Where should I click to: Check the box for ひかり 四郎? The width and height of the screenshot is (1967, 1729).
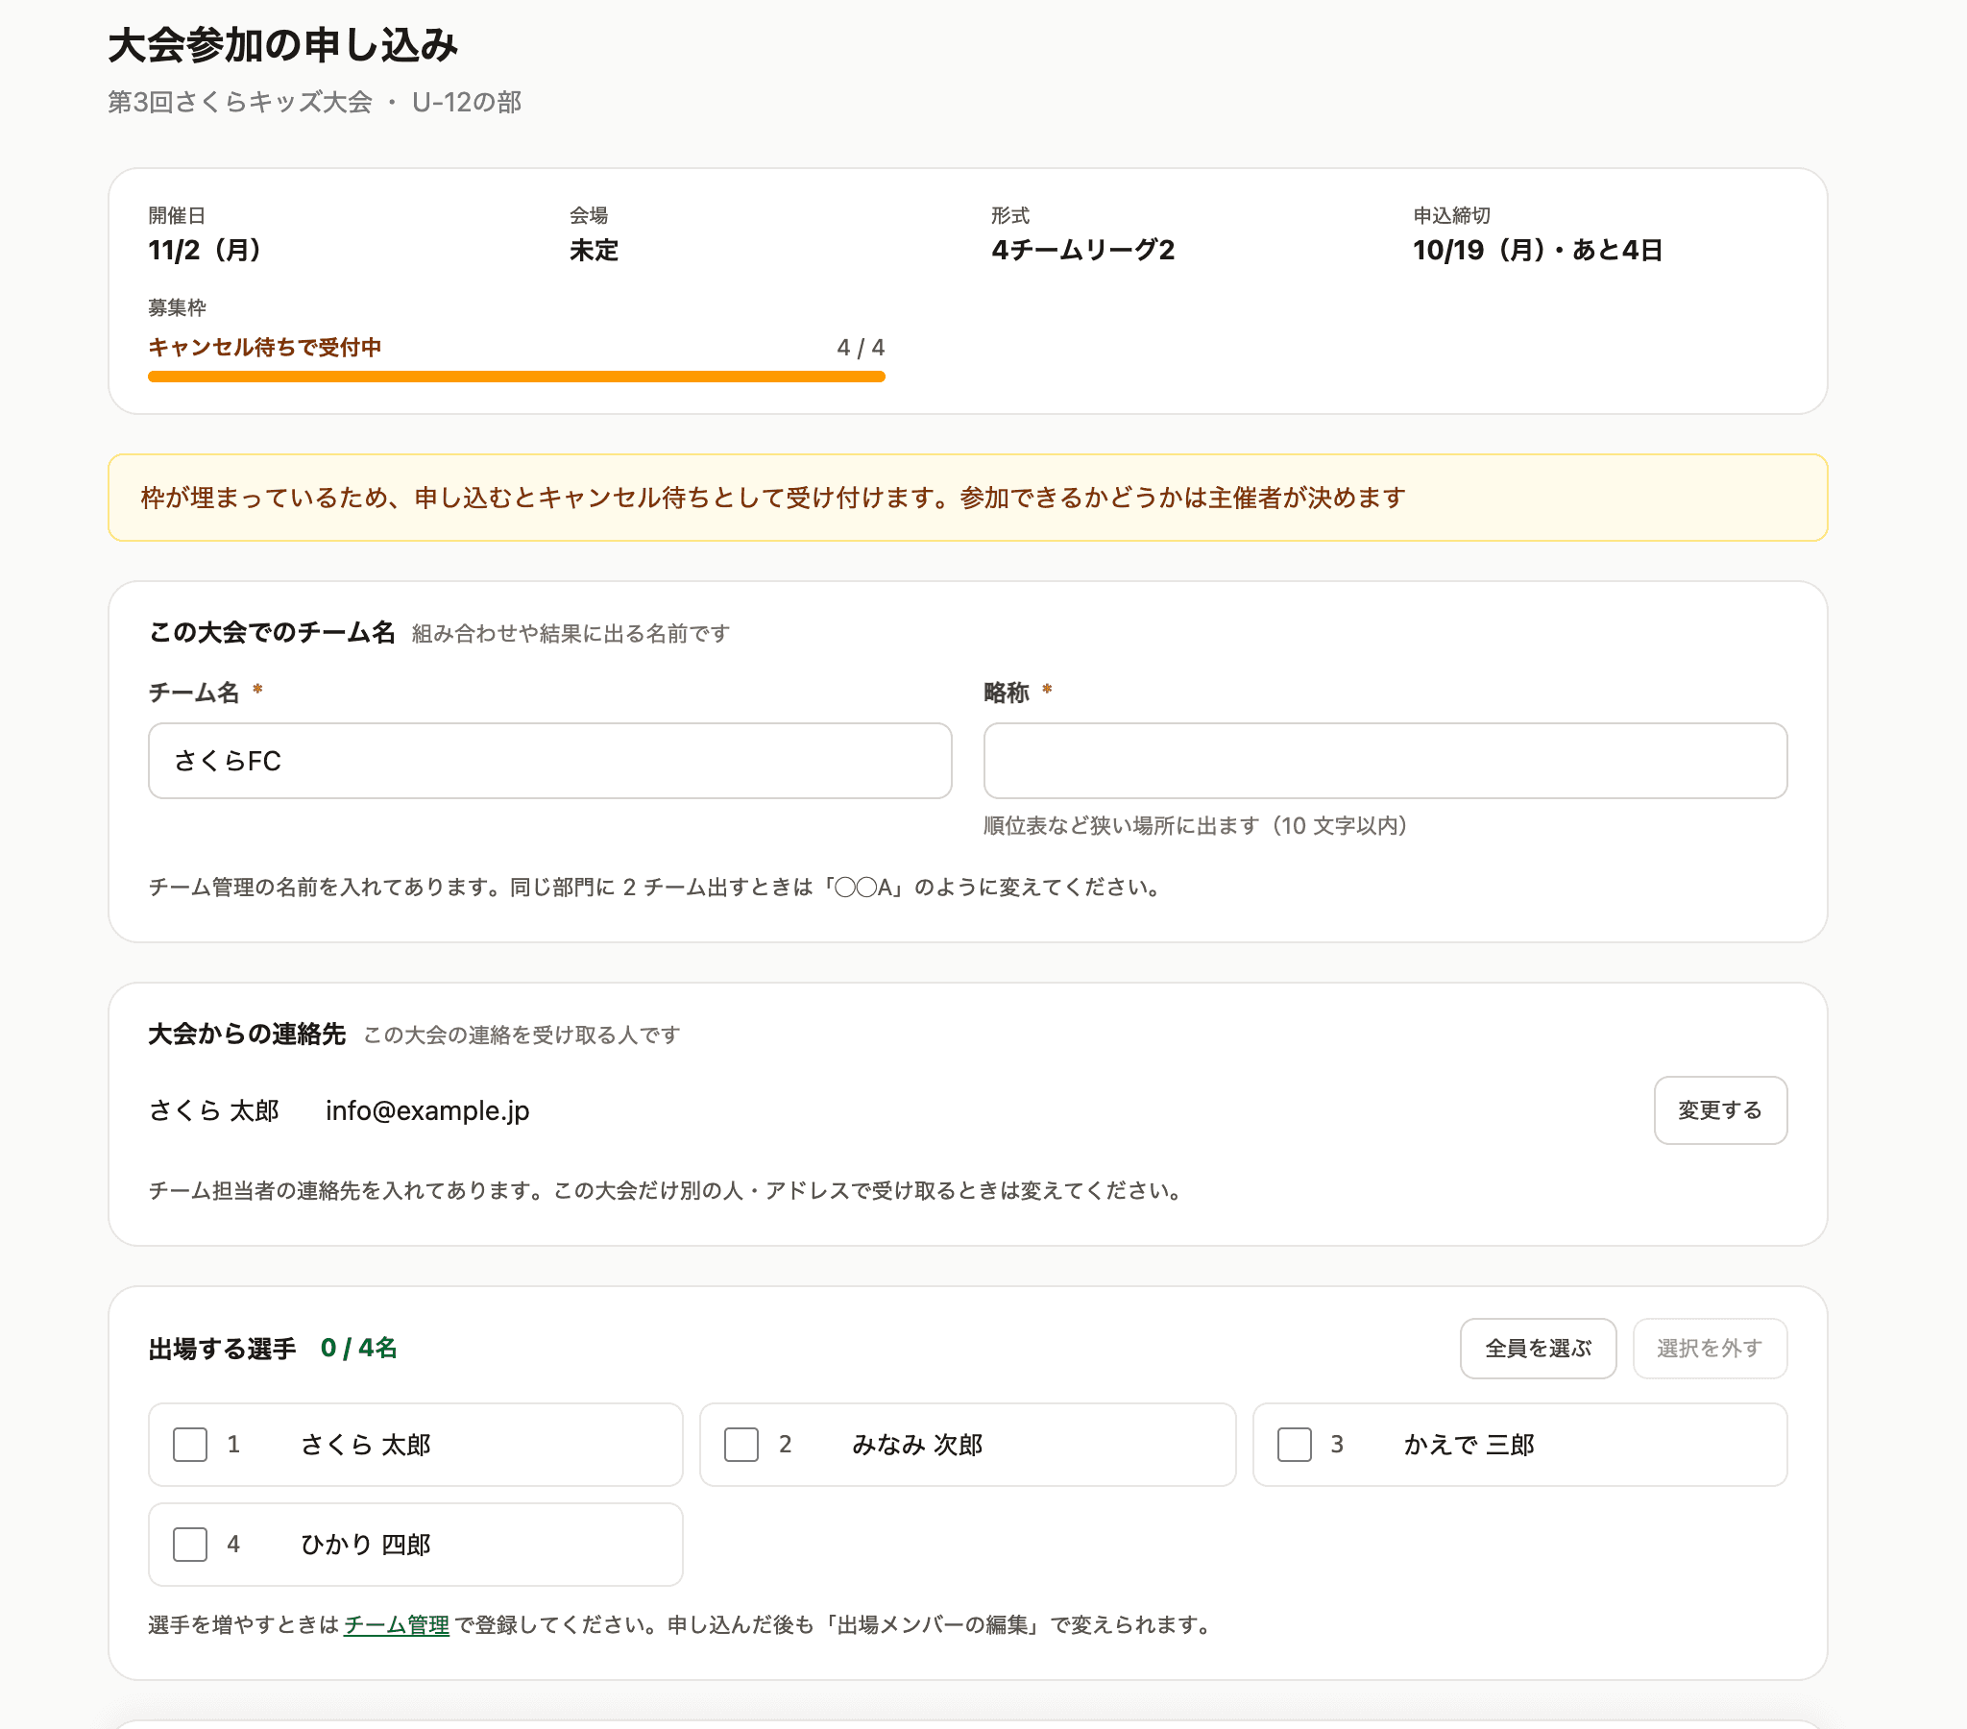(189, 1545)
